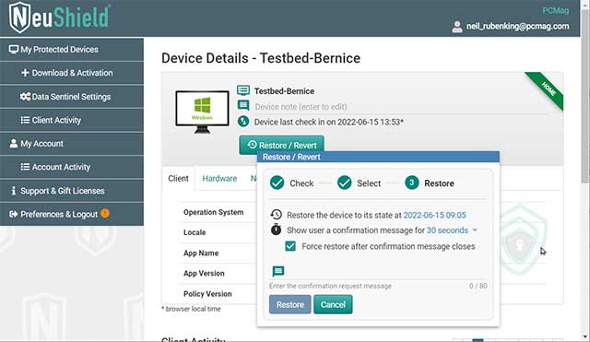The image size is (590, 342).
Task: Click the device name icon beside Testbed-Bernice
Action: (x=243, y=90)
